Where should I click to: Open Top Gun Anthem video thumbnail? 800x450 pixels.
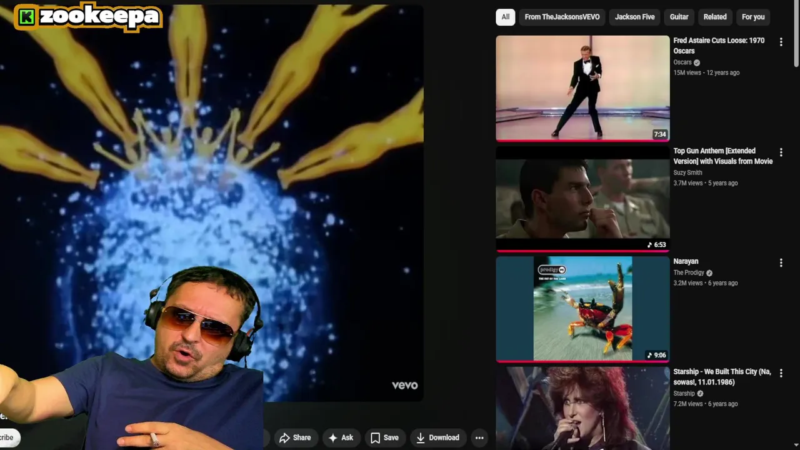point(582,199)
